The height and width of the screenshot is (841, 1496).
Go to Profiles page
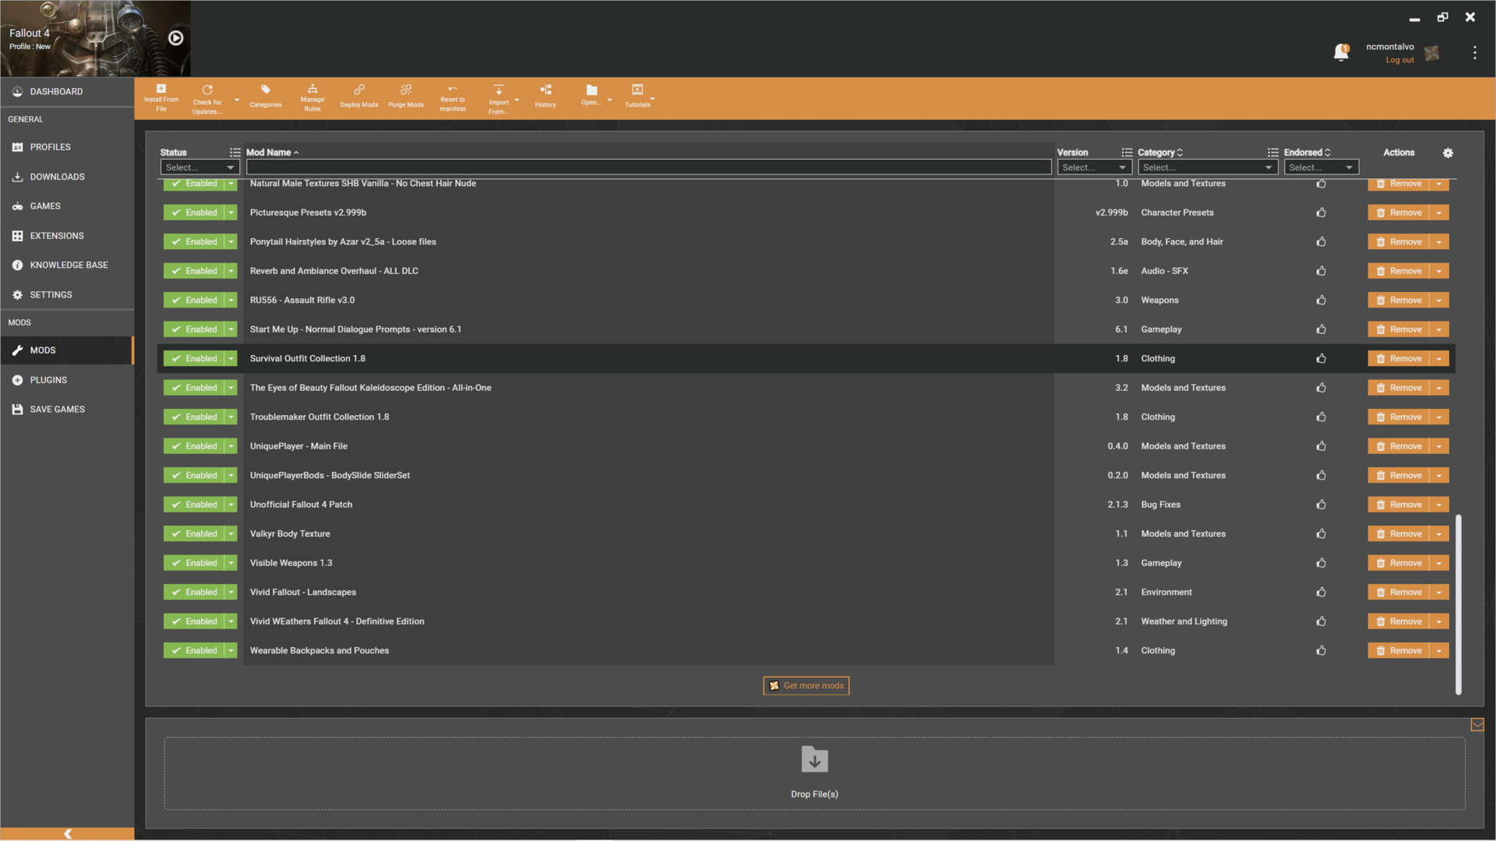[67, 146]
